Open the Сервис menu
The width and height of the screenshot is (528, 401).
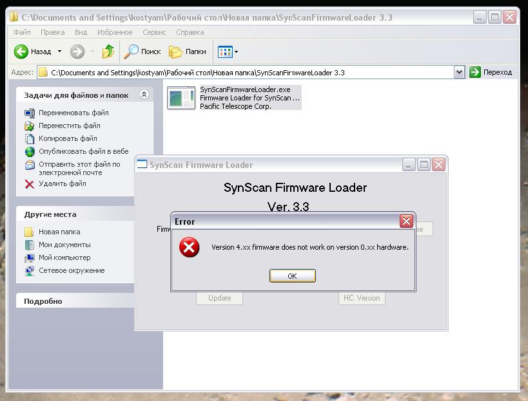pyautogui.click(x=154, y=32)
